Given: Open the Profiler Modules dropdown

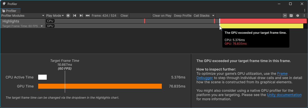Looking at the screenshot, I should 23,16.
